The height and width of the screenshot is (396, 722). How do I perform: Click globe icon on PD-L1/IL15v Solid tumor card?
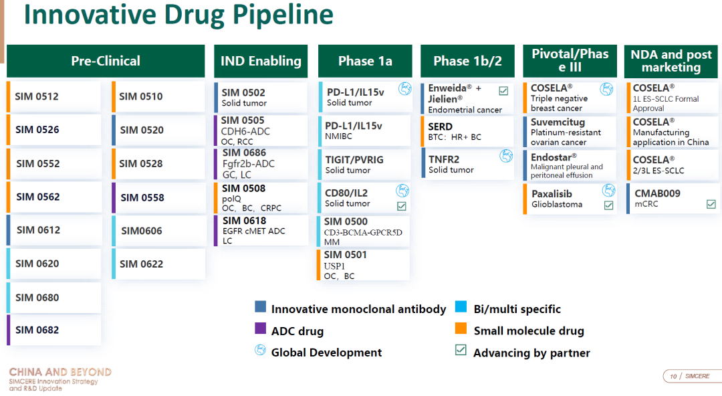[x=404, y=88]
